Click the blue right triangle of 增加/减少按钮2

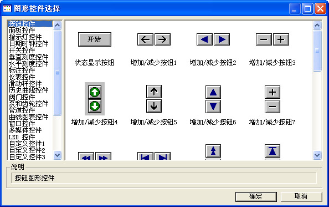point(222,39)
